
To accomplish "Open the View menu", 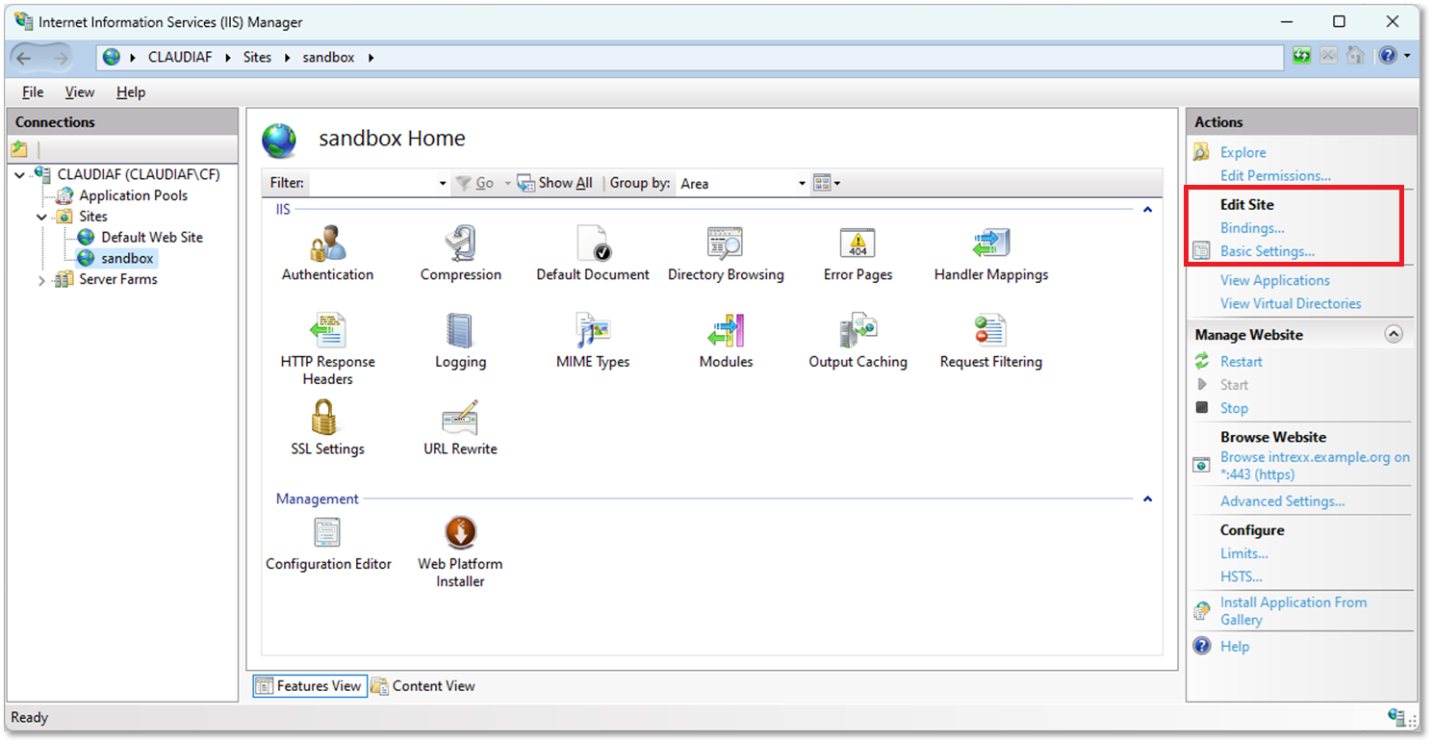I will pyautogui.click(x=79, y=92).
